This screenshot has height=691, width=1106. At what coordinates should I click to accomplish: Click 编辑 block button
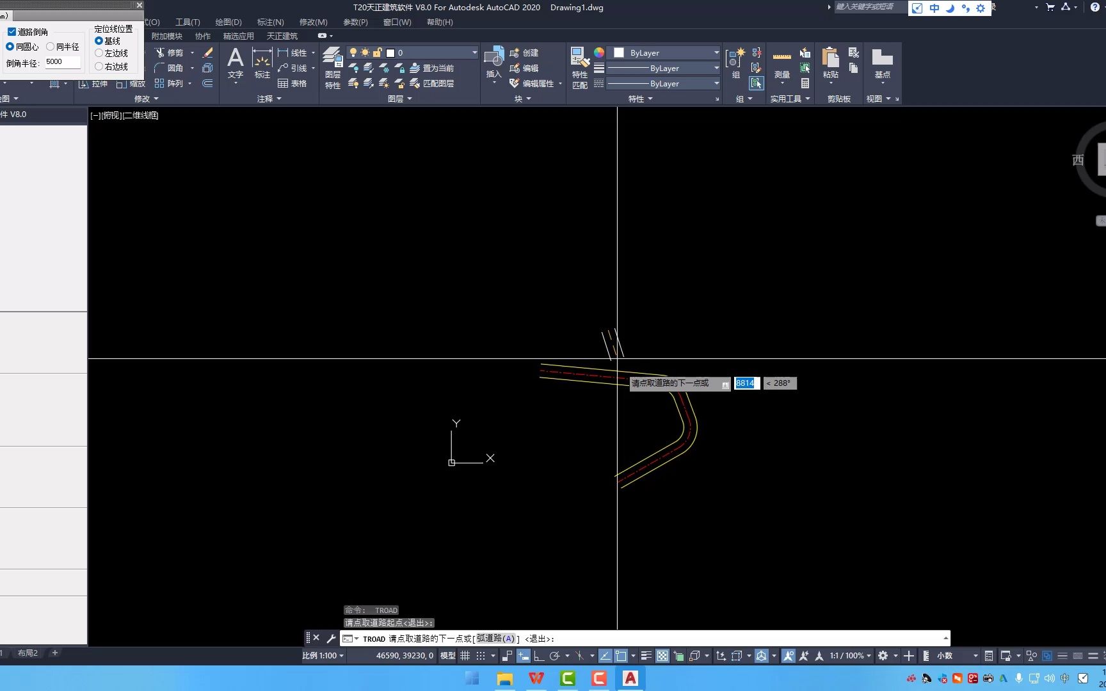(524, 68)
